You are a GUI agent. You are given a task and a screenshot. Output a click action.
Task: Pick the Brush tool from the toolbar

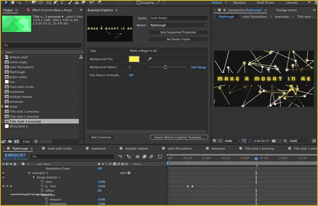[69, 3]
